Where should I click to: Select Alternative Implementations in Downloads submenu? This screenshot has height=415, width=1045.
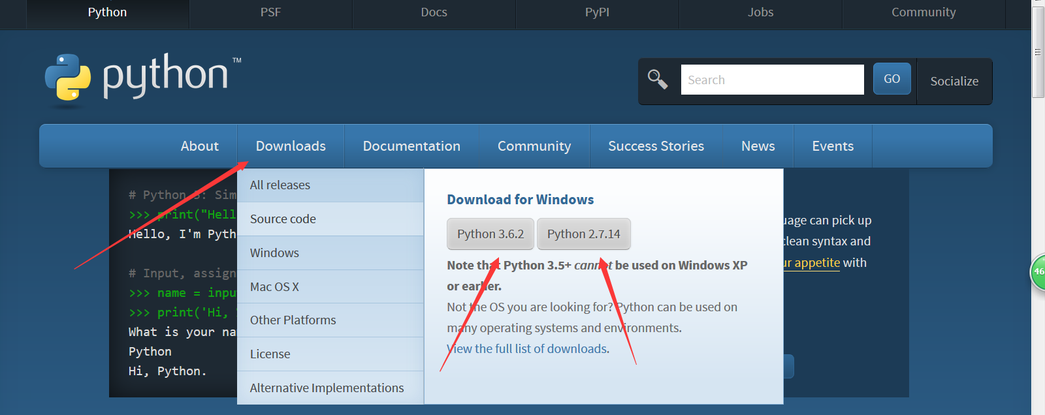coord(330,388)
